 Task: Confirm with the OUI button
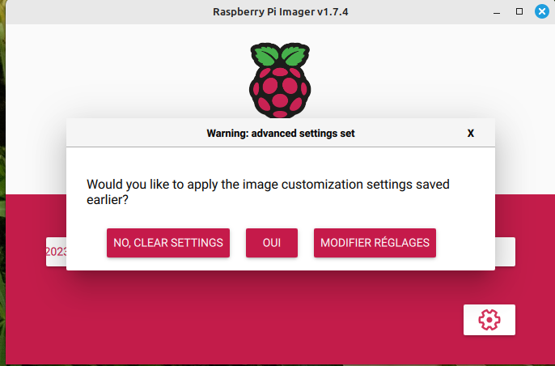coord(272,243)
